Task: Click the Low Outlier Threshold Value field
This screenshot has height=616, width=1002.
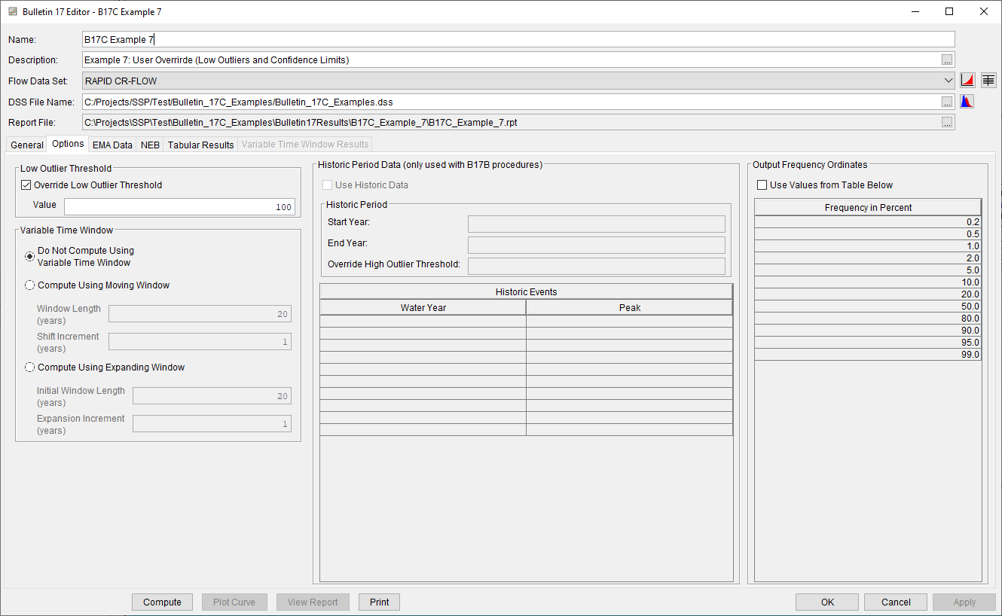Action: click(x=179, y=206)
